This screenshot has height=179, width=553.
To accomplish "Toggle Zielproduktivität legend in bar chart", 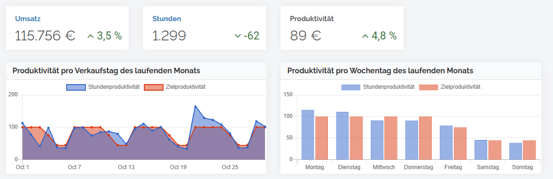I will coord(450,87).
